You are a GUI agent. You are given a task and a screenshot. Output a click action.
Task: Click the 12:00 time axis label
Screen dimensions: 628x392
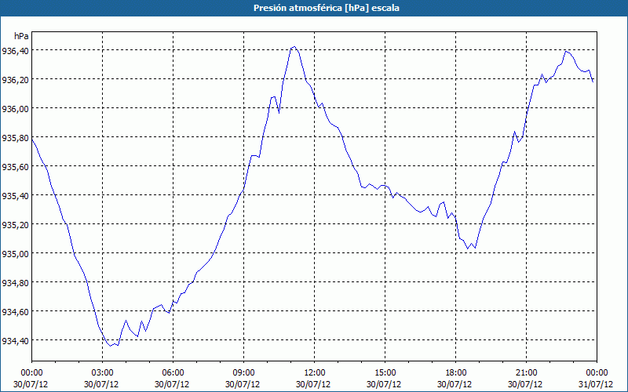[x=315, y=372]
